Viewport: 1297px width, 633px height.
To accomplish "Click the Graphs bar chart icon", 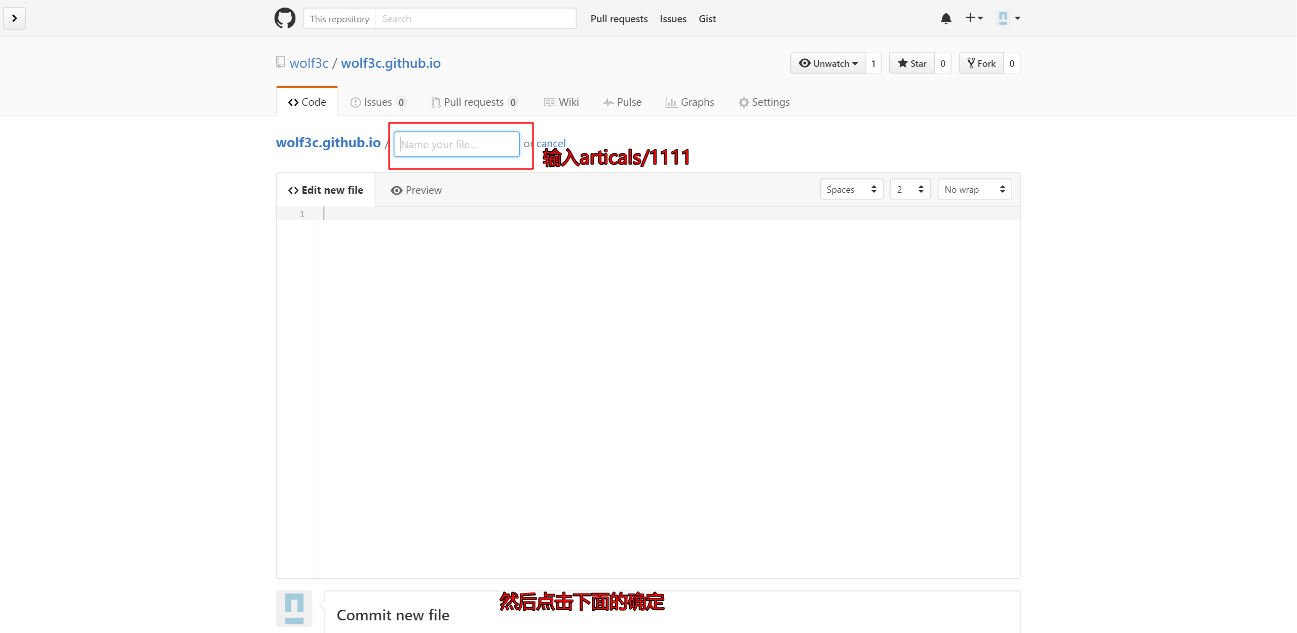I will coord(671,102).
